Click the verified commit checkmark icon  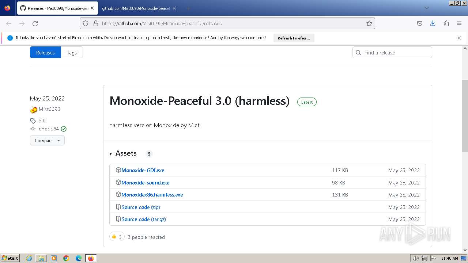pos(64,129)
